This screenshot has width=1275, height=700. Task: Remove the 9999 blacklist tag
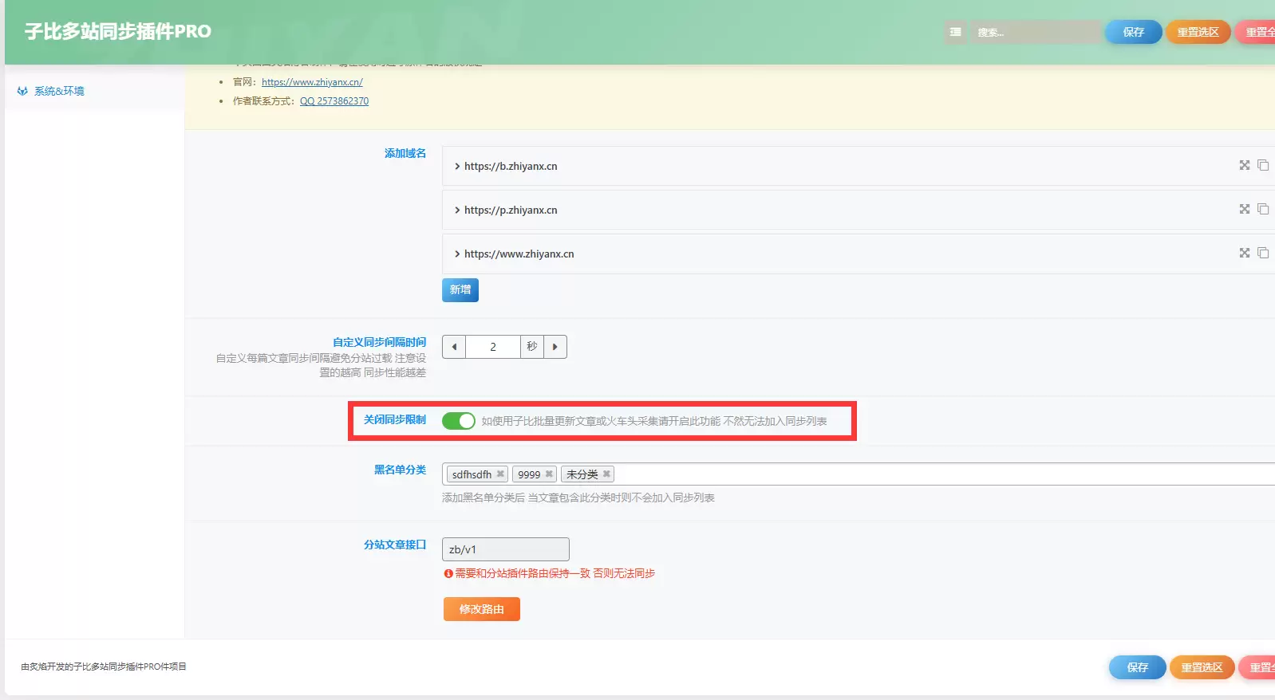coord(549,474)
